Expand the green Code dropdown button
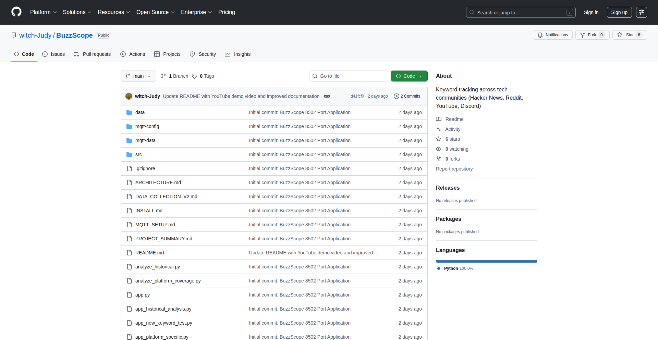Image resolution: width=658 pixels, height=340 pixels. (409, 76)
